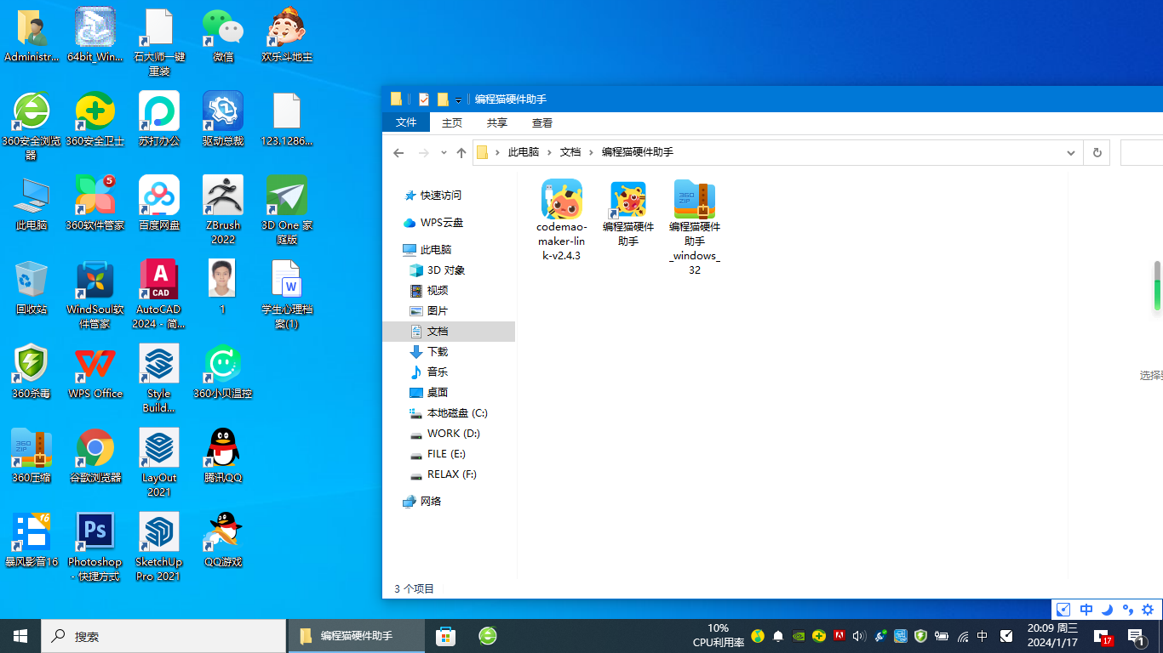Open IME bar settings gear
The width and height of the screenshot is (1163, 653).
(1148, 610)
